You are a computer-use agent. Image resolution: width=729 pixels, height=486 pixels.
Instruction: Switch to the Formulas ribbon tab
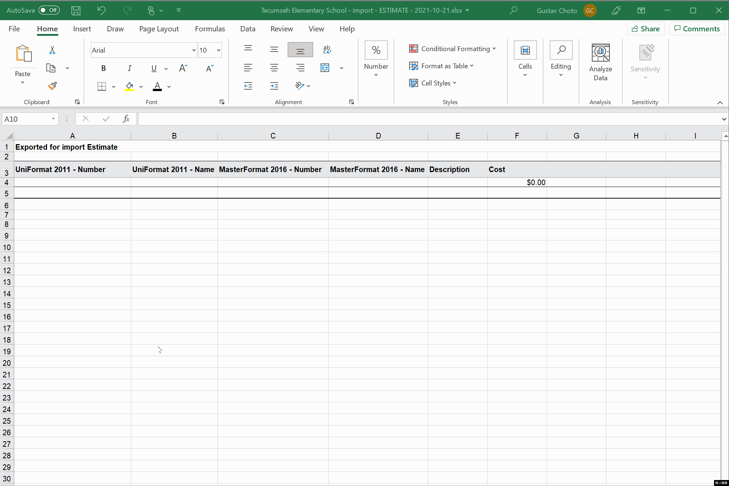click(210, 29)
